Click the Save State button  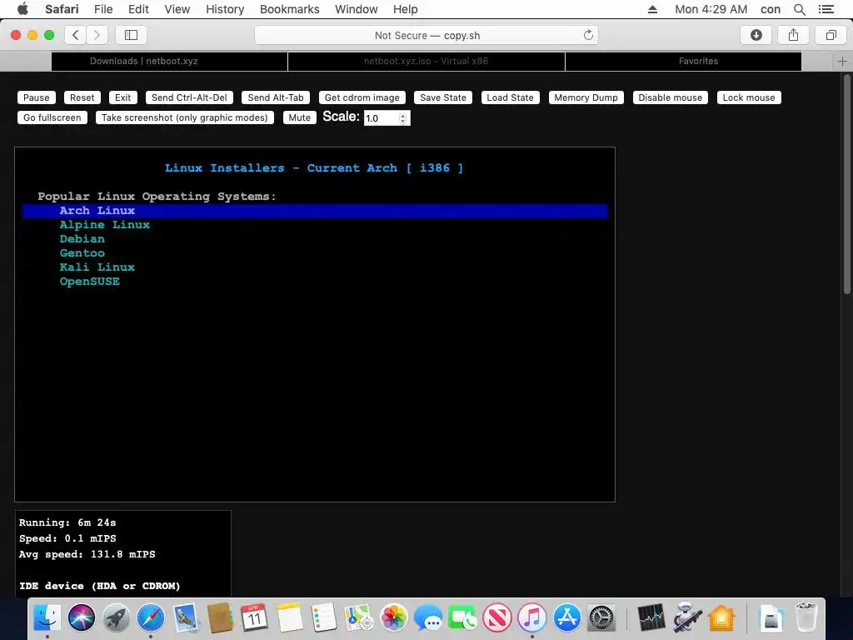pos(443,97)
